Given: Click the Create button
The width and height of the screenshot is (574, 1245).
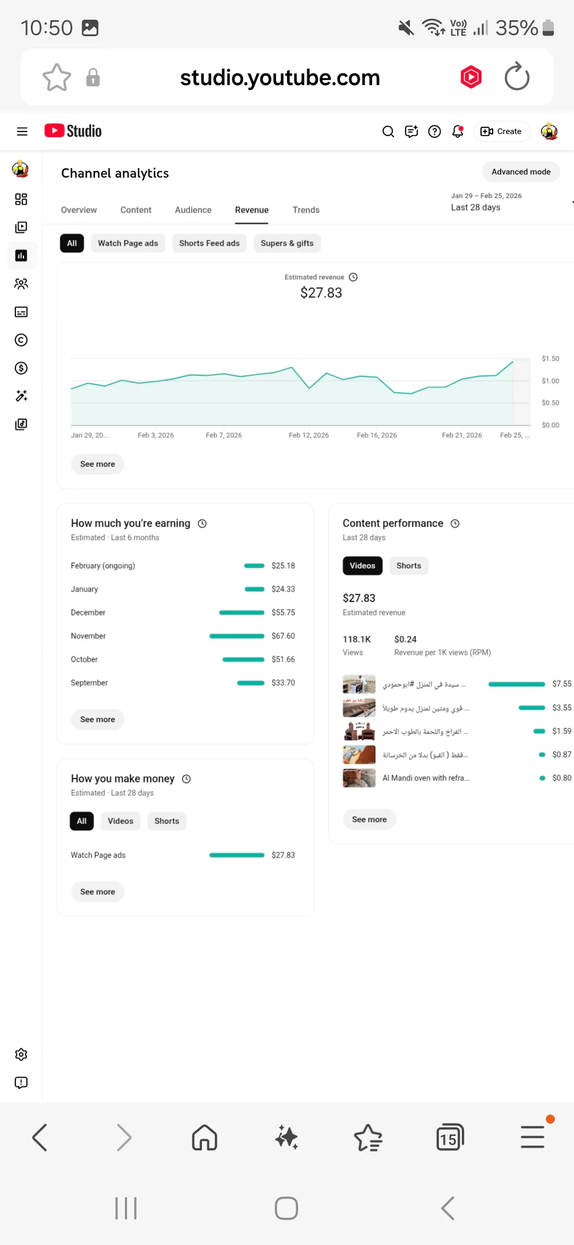Looking at the screenshot, I should point(501,131).
